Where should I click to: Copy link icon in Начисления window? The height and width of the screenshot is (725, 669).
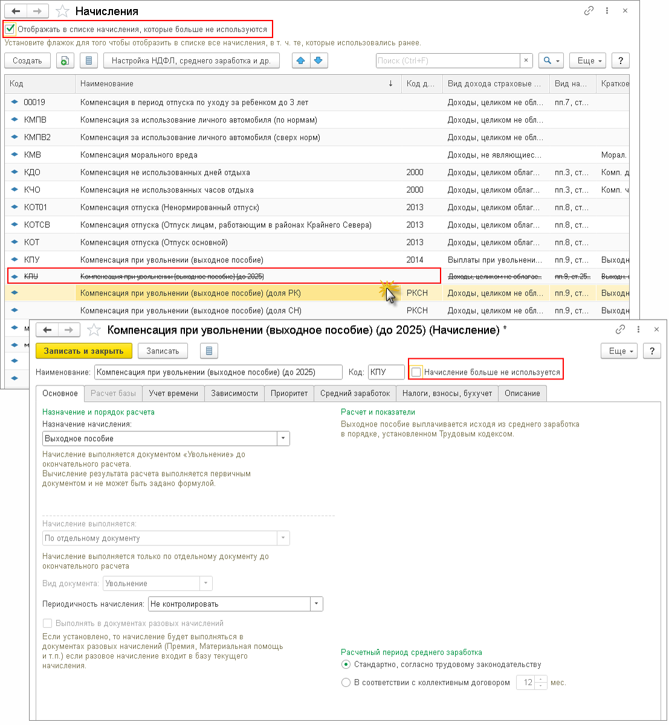tap(589, 11)
